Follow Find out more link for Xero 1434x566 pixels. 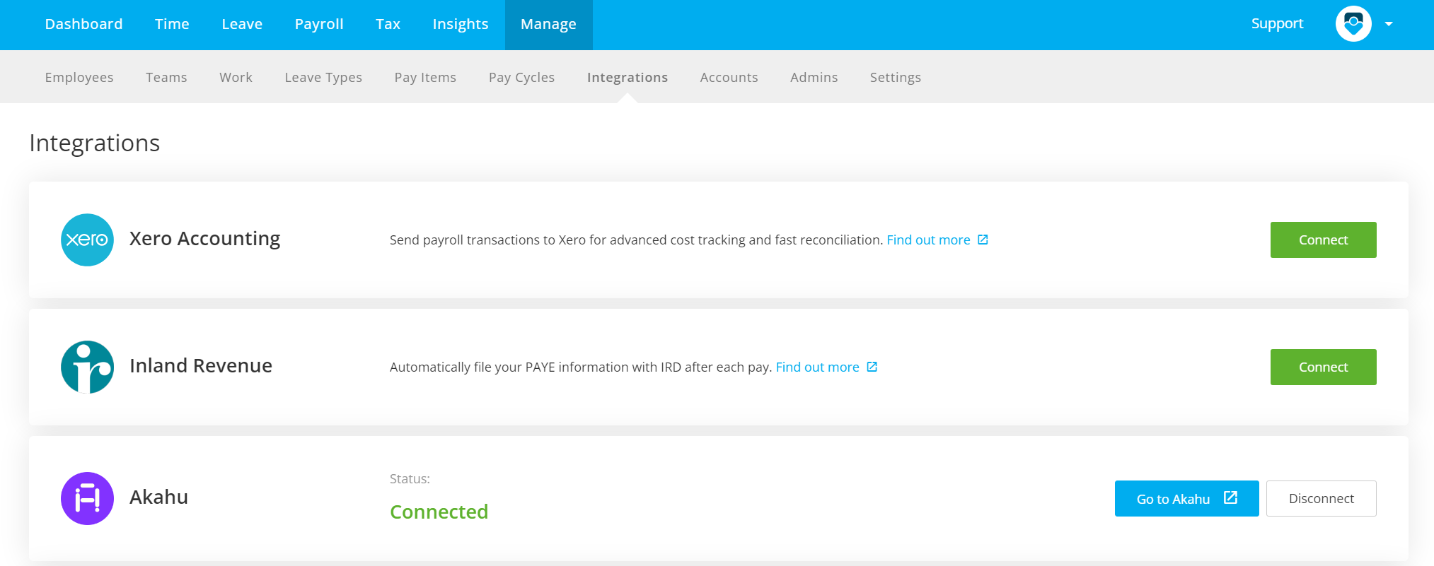point(928,240)
